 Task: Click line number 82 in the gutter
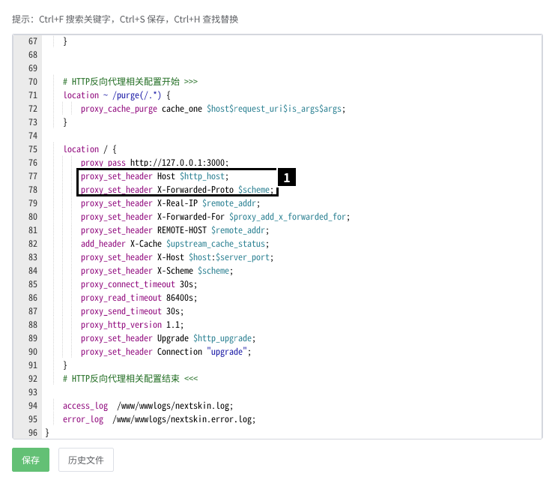(32, 244)
